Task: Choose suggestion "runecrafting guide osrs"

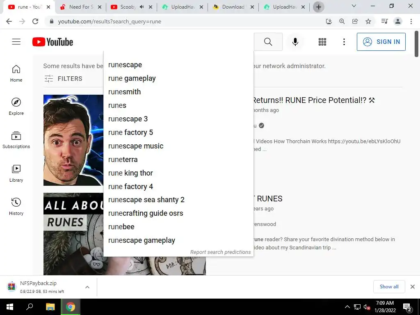Action: click(x=178, y=213)
